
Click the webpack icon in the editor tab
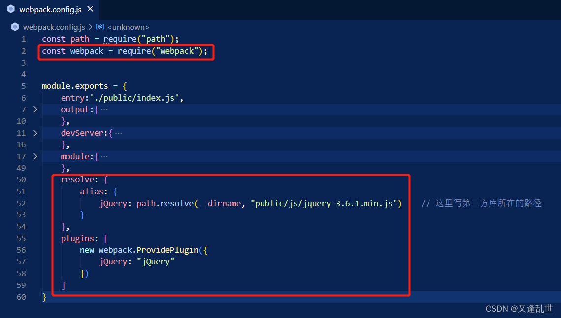(x=11, y=8)
